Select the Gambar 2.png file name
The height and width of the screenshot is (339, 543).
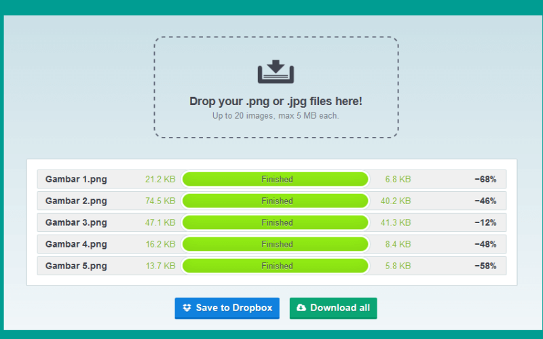(x=76, y=201)
